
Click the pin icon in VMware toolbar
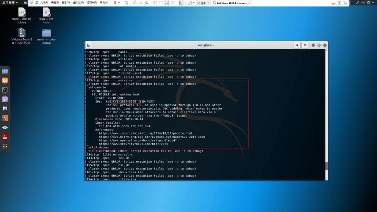coord(32,3)
